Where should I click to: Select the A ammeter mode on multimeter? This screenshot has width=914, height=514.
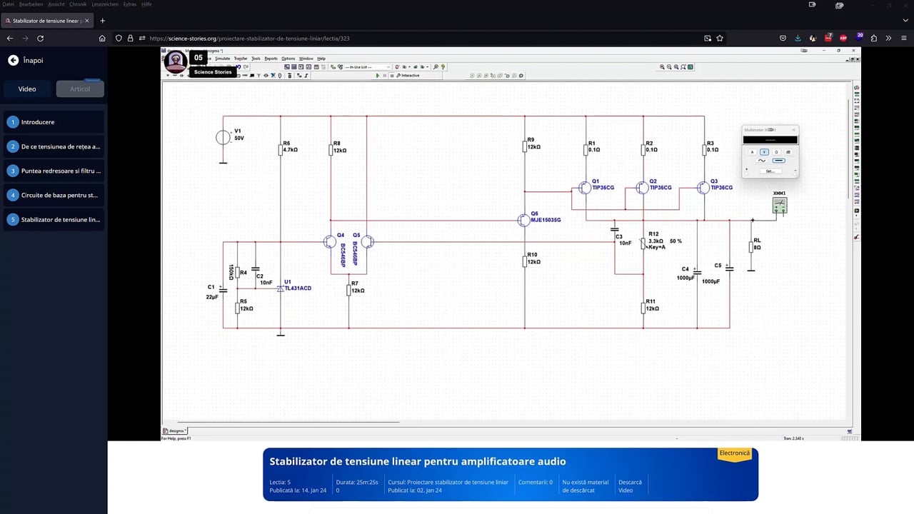(x=752, y=152)
